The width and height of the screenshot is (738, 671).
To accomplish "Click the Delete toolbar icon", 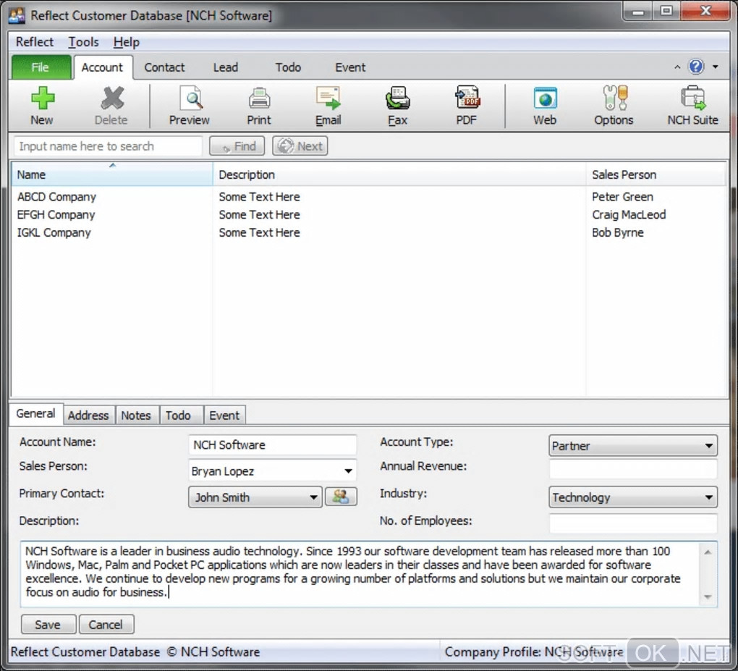I will 111,106.
